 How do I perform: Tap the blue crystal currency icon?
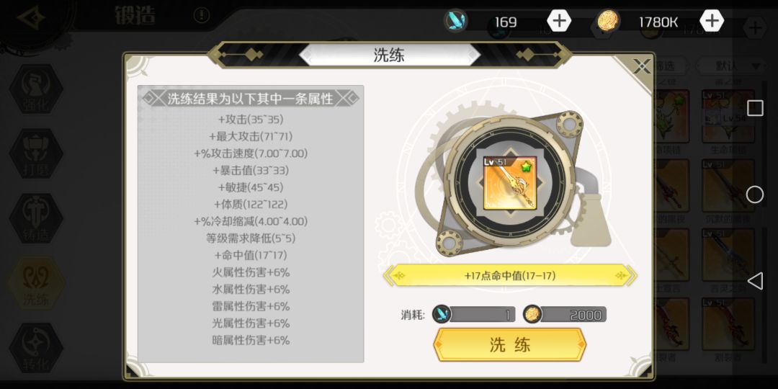click(455, 22)
